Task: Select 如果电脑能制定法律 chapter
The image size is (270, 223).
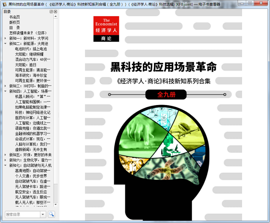Action: point(33,107)
